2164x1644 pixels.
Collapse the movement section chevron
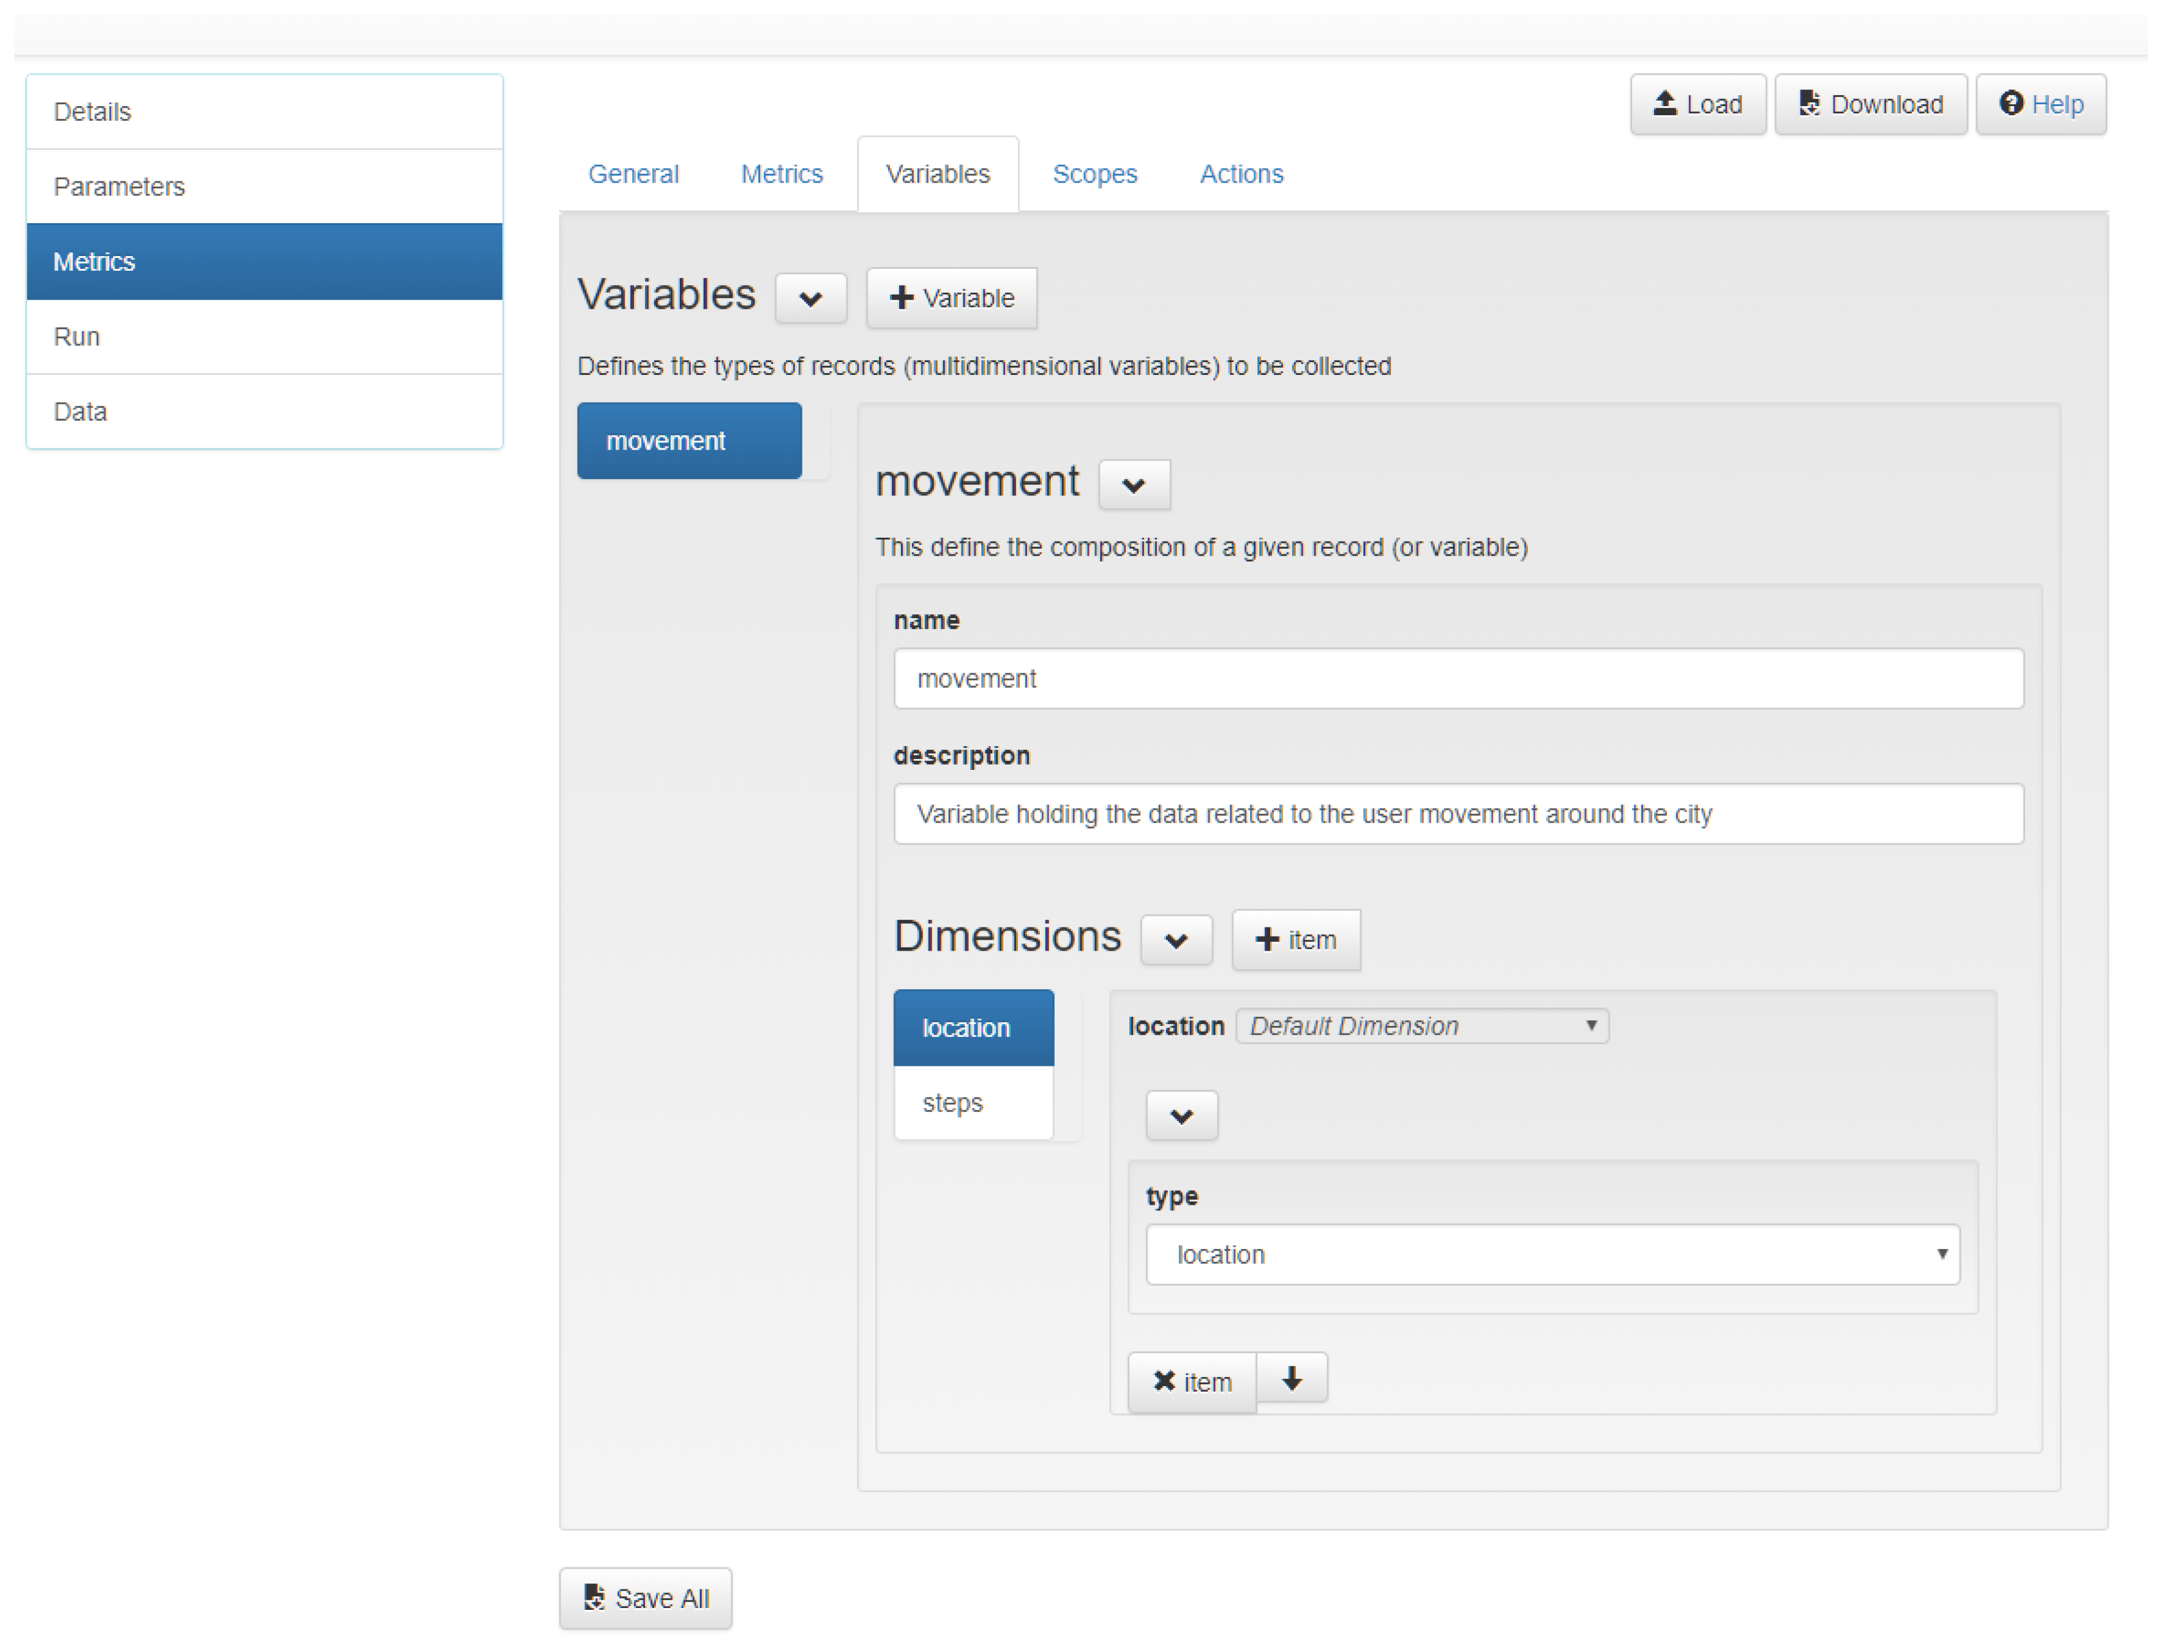pyautogui.click(x=1134, y=484)
